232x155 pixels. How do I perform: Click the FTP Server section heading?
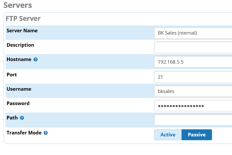pos(23,19)
